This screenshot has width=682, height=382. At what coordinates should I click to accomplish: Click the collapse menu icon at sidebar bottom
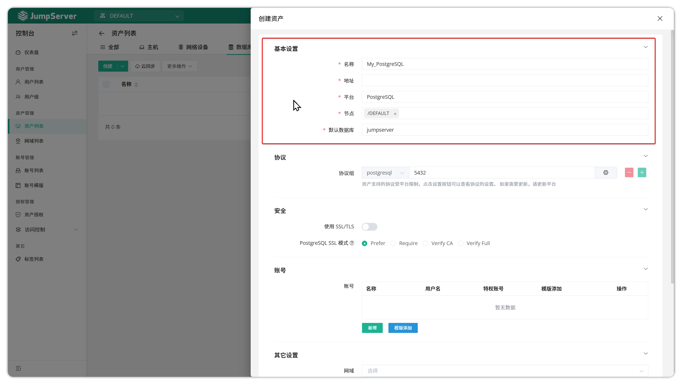click(18, 368)
